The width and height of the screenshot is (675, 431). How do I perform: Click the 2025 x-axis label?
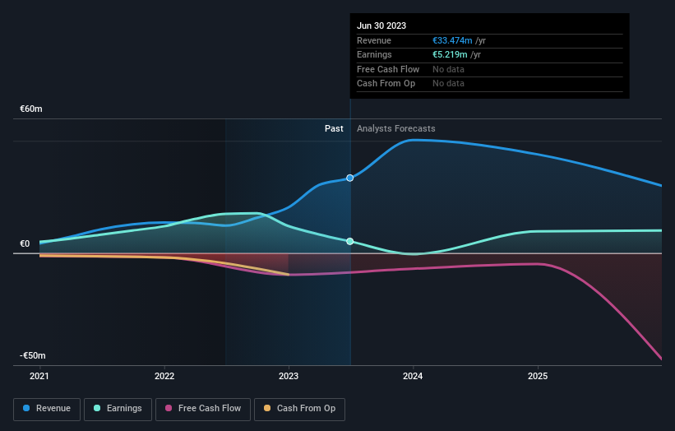(538, 377)
